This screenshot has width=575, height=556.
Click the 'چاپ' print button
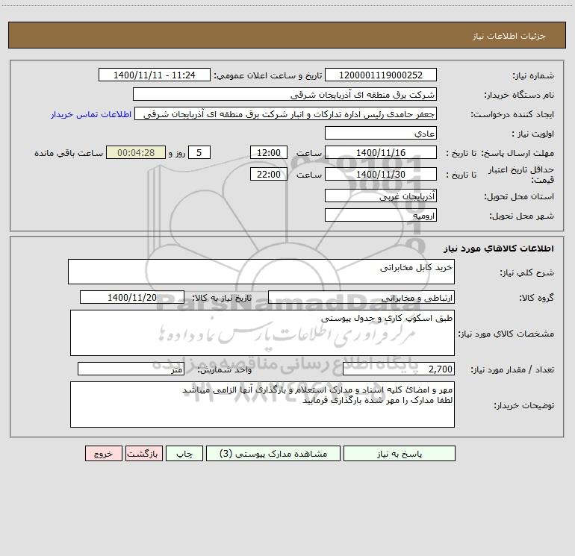(x=184, y=453)
